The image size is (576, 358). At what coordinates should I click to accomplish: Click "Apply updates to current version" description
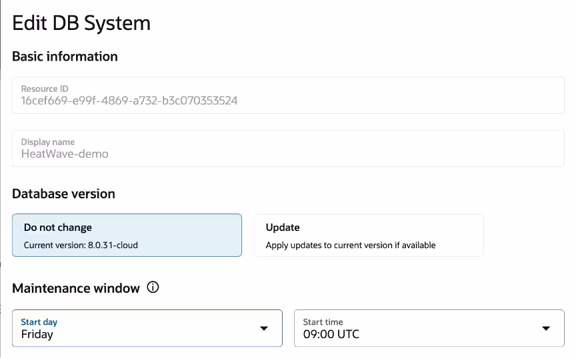point(351,245)
